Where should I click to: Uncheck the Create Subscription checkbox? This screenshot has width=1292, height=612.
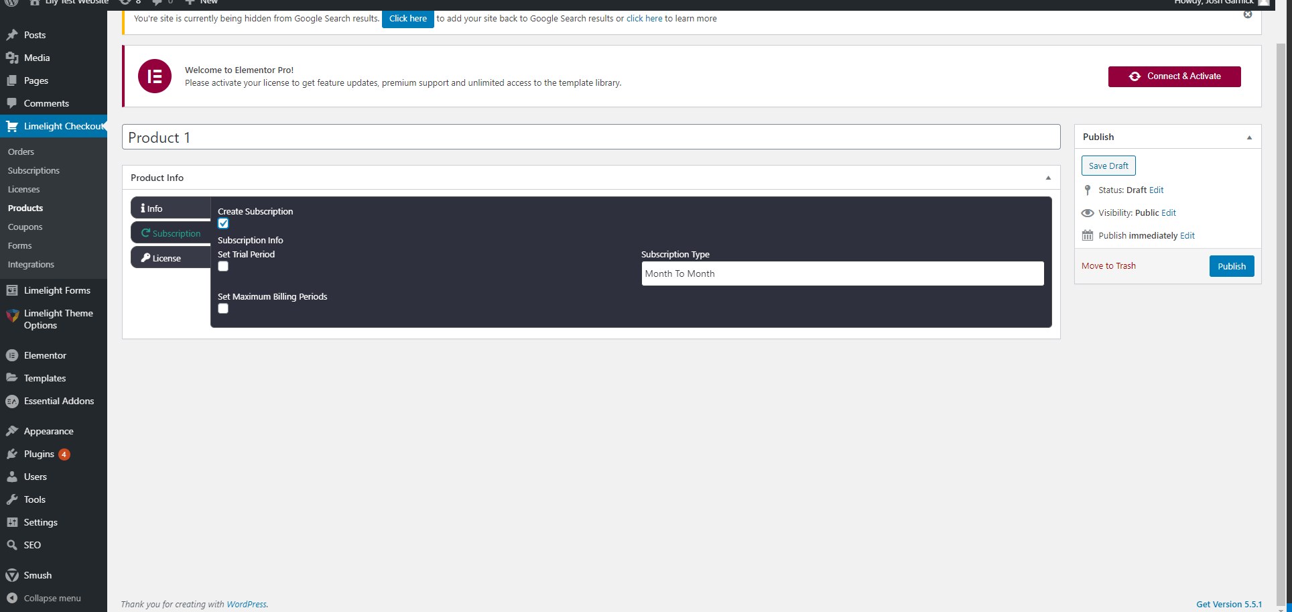(223, 224)
